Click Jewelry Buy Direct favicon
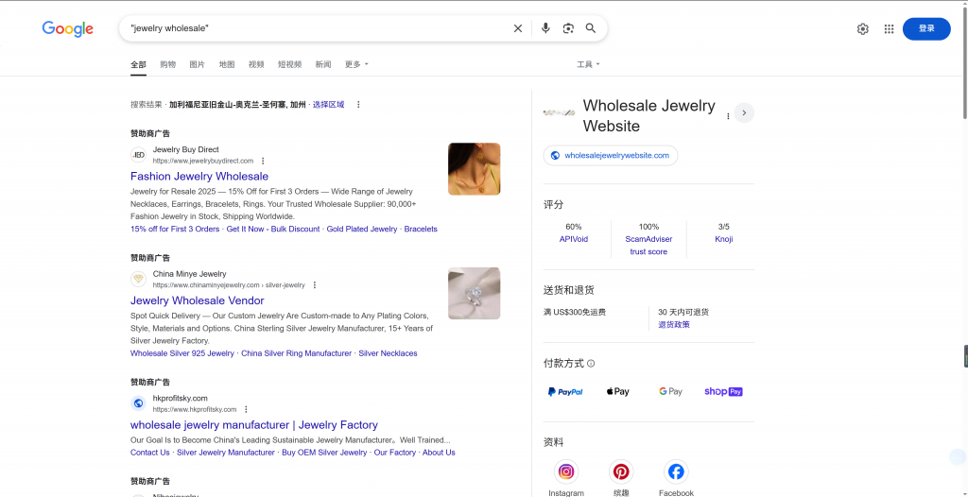This screenshot has width=968, height=497. pyautogui.click(x=139, y=155)
